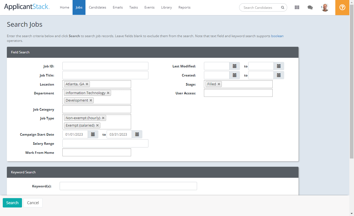Remove the Filled stage filter
The image size is (354, 216).
click(219, 84)
